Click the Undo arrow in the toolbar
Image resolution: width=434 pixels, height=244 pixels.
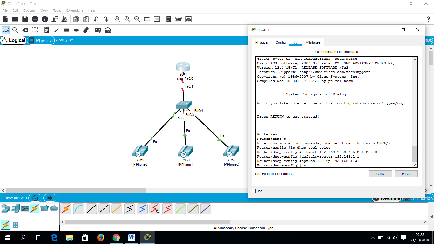tap(96, 19)
